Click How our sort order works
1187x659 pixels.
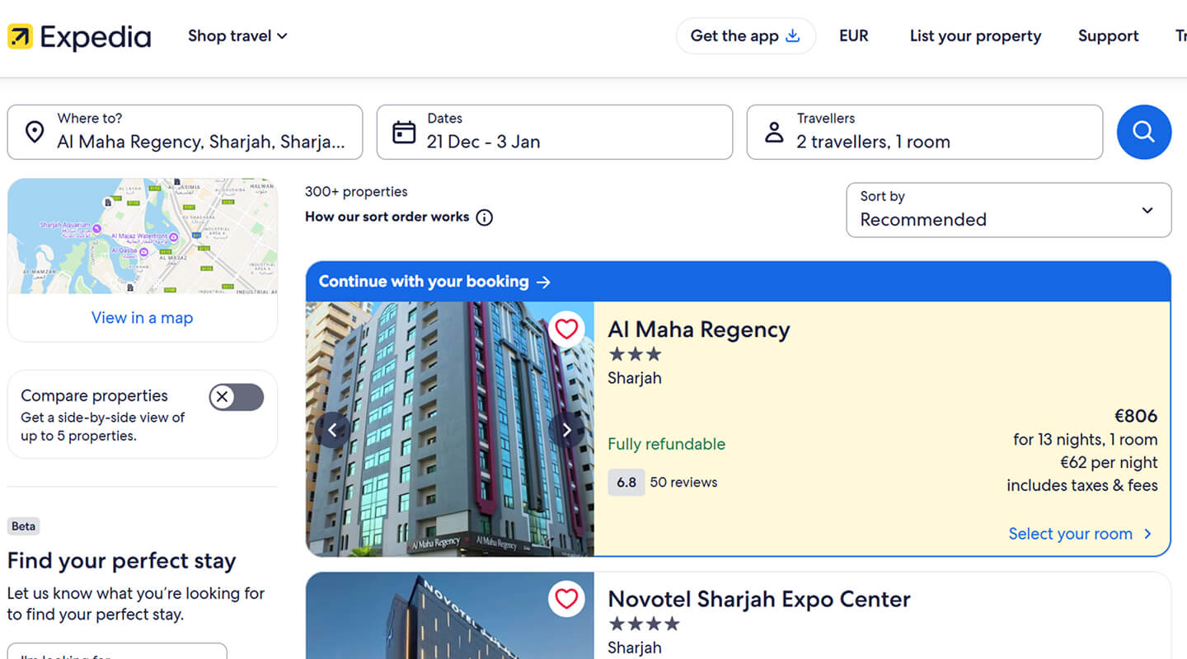(x=387, y=217)
